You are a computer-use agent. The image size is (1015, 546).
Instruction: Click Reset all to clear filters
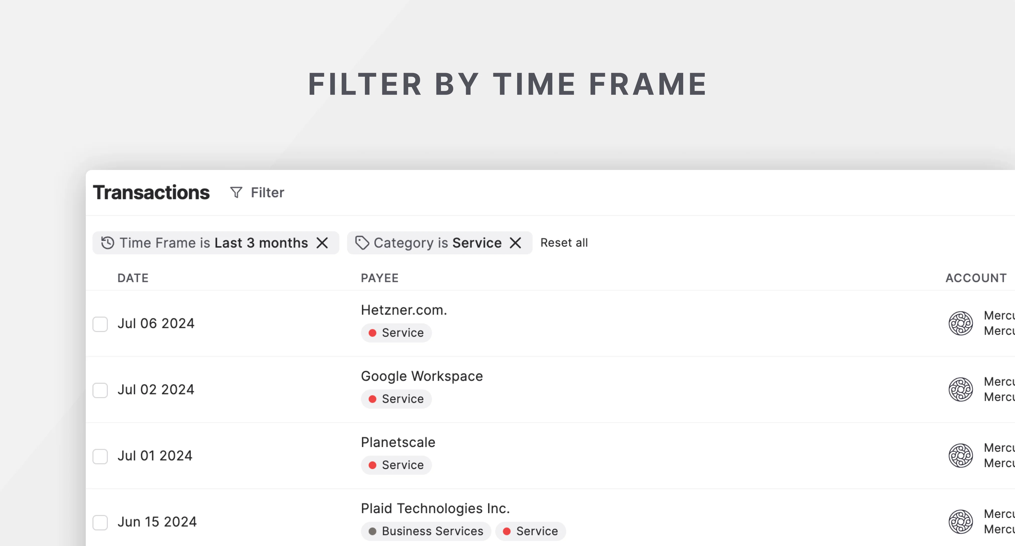(x=564, y=243)
